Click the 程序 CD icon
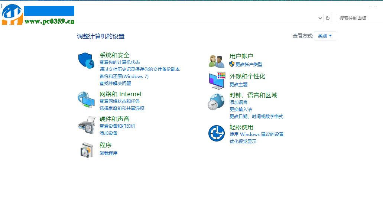The image size is (383, 218). (x=86, y=150)
